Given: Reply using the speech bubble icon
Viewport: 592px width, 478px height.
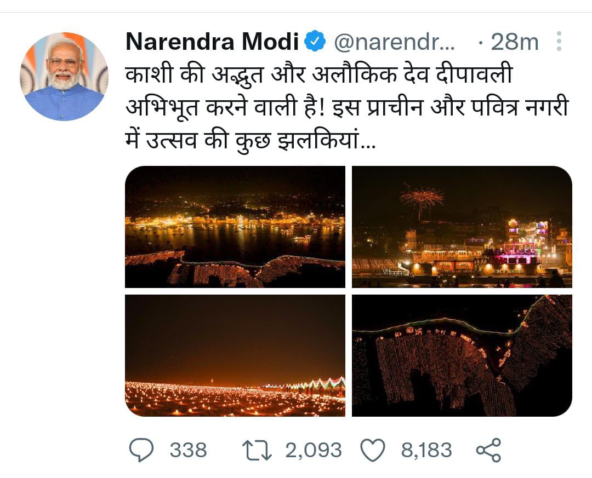Looking at the screenshot, I should tap(141, 450).
